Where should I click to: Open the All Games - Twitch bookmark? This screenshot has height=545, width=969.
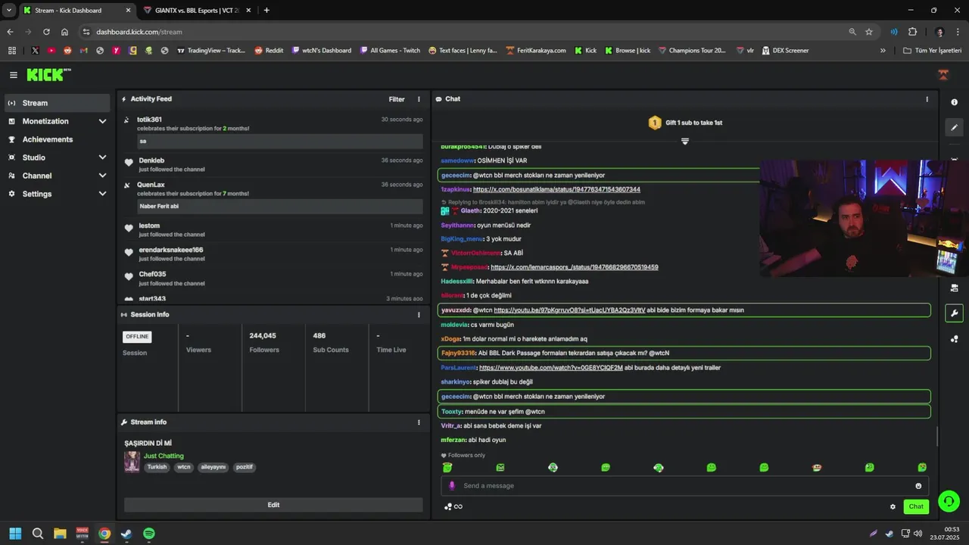pyautogui.click(x=390, y=51)
